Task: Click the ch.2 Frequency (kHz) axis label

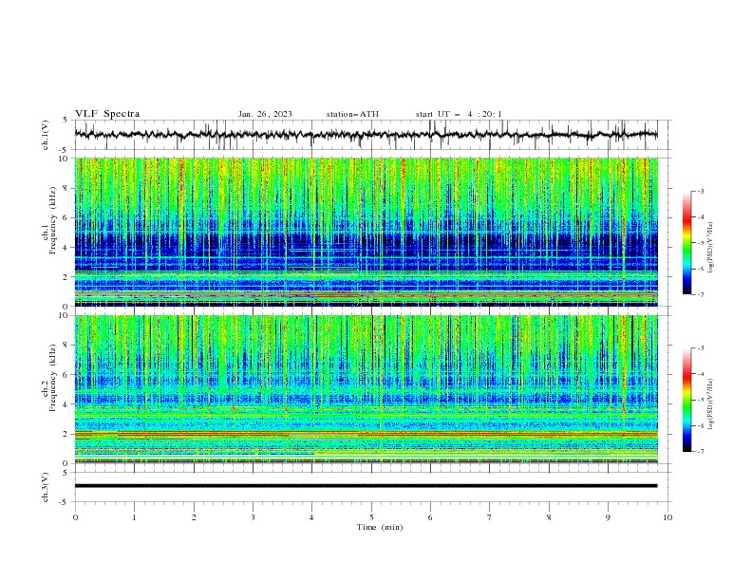Action: pos(49,378)
